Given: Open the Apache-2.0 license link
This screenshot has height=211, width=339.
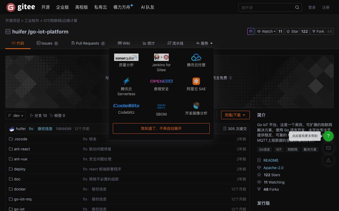Looking at the screenshot, I should [273, 168].
